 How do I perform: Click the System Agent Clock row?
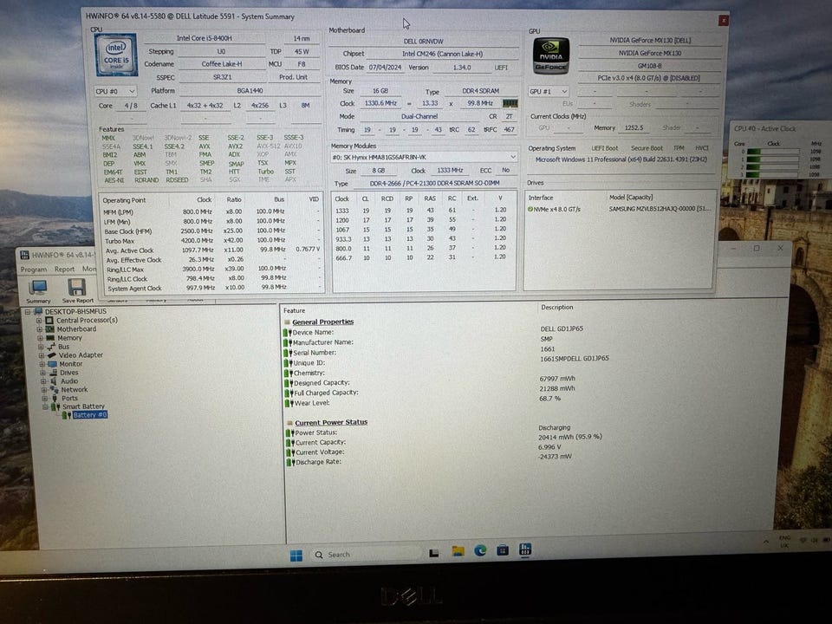pyautogui.click(x=211, y=288)
